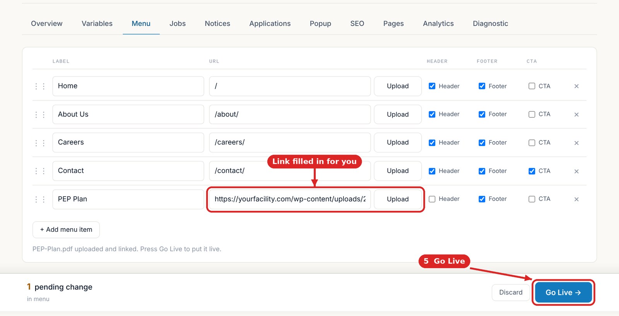This screenshot has height=316, width=619.
Task: Go to the SEO tab
Action: click(357, 24)
